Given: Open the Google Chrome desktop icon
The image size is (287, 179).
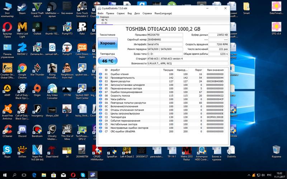Looking at the screenshot, I should pyautogui.click(x=22, y=71).
